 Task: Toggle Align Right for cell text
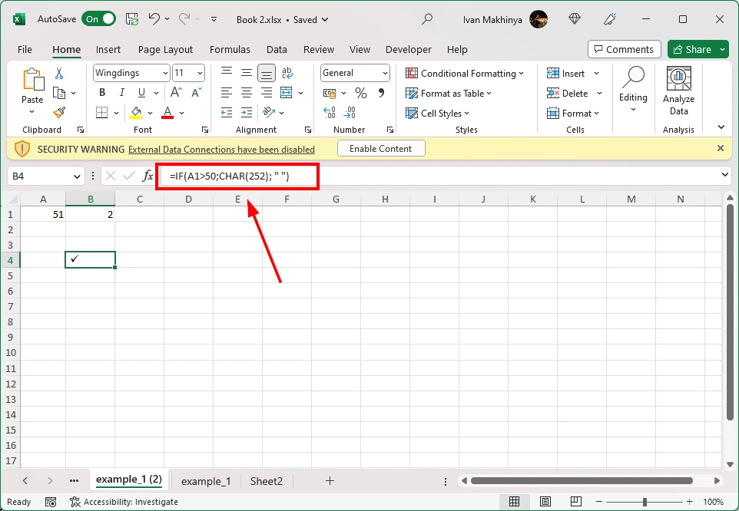pos(267,93)
